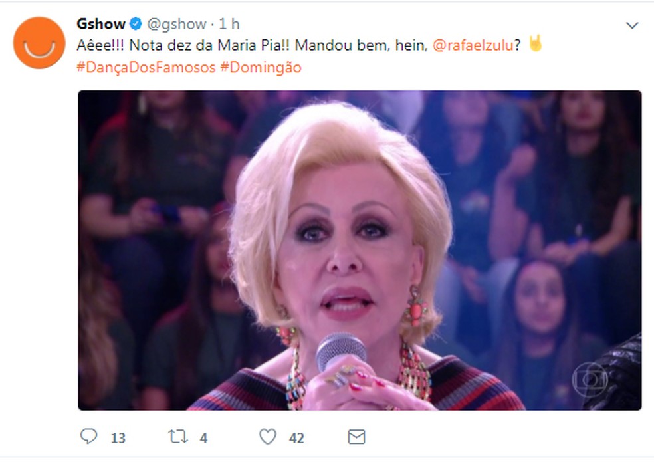Open the #Domingão hashtag
Image resolution: width=654 pixels, height=462 pixels.
(261, 68)
